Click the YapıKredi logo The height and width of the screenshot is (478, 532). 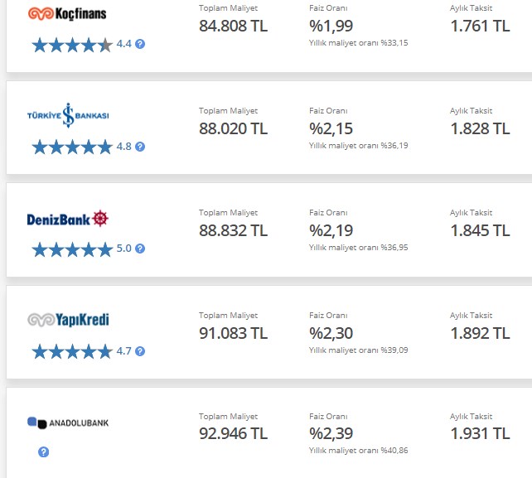point(68,320)
